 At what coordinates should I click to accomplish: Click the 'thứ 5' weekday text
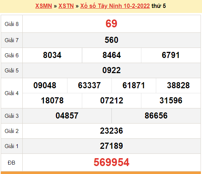coord(159,6)
